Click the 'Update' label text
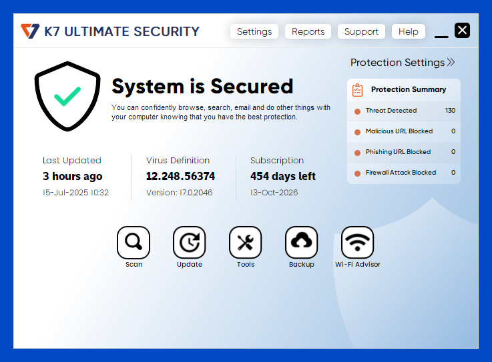492x362 pixels. (190, 264)
